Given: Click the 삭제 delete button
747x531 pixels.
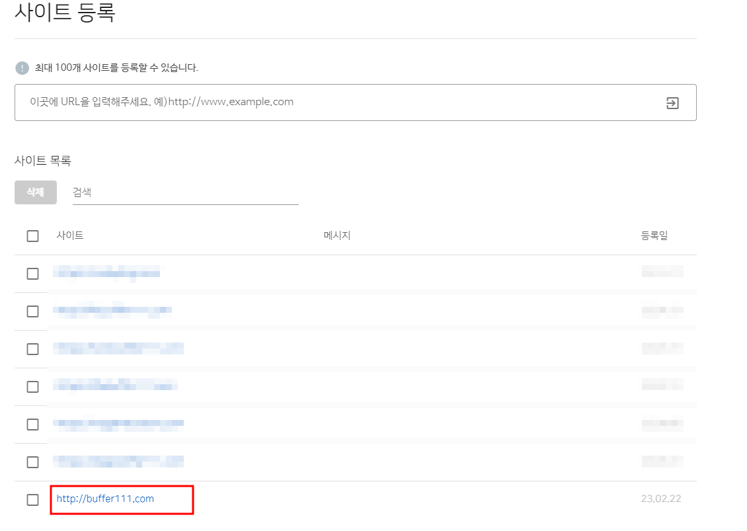Looking at the screenshot, I should (35, 192).
